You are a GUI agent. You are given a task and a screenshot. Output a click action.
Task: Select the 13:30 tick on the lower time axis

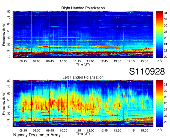tap(117, 130)
